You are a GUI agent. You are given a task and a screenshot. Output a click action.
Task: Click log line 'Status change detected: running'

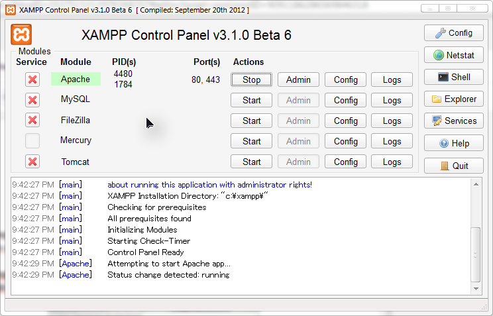pyautogui.click(x=168, y=275)
